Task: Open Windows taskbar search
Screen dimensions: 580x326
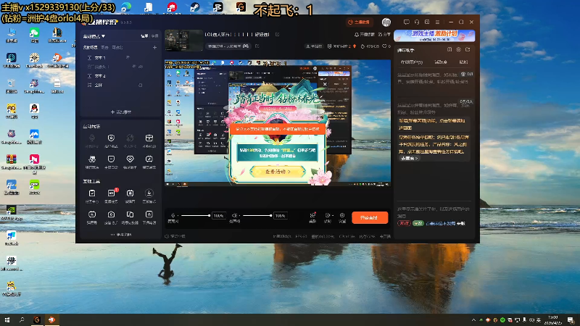Action: (22, 319)
